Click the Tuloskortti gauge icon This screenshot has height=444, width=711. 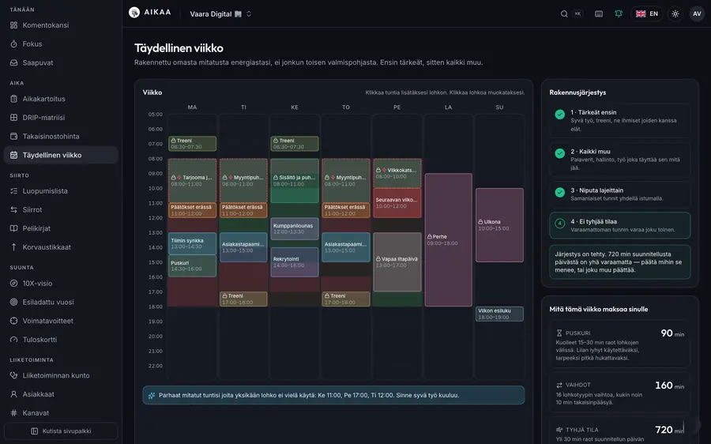(13, 339)
